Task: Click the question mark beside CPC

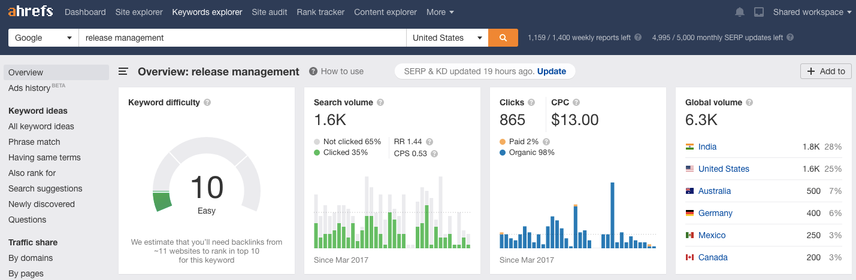Action: coord(576,102)
